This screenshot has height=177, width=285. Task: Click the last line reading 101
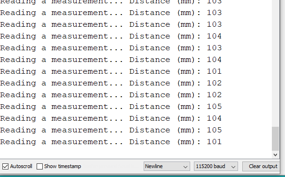coord(111,142)
